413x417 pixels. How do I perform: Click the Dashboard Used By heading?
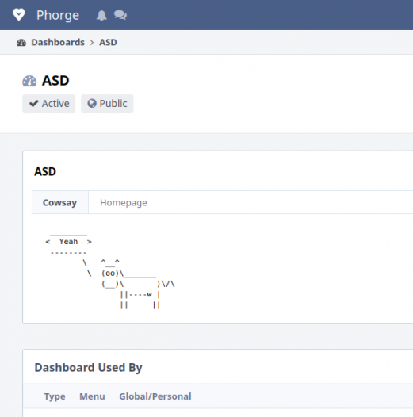(x=88, y=368)
